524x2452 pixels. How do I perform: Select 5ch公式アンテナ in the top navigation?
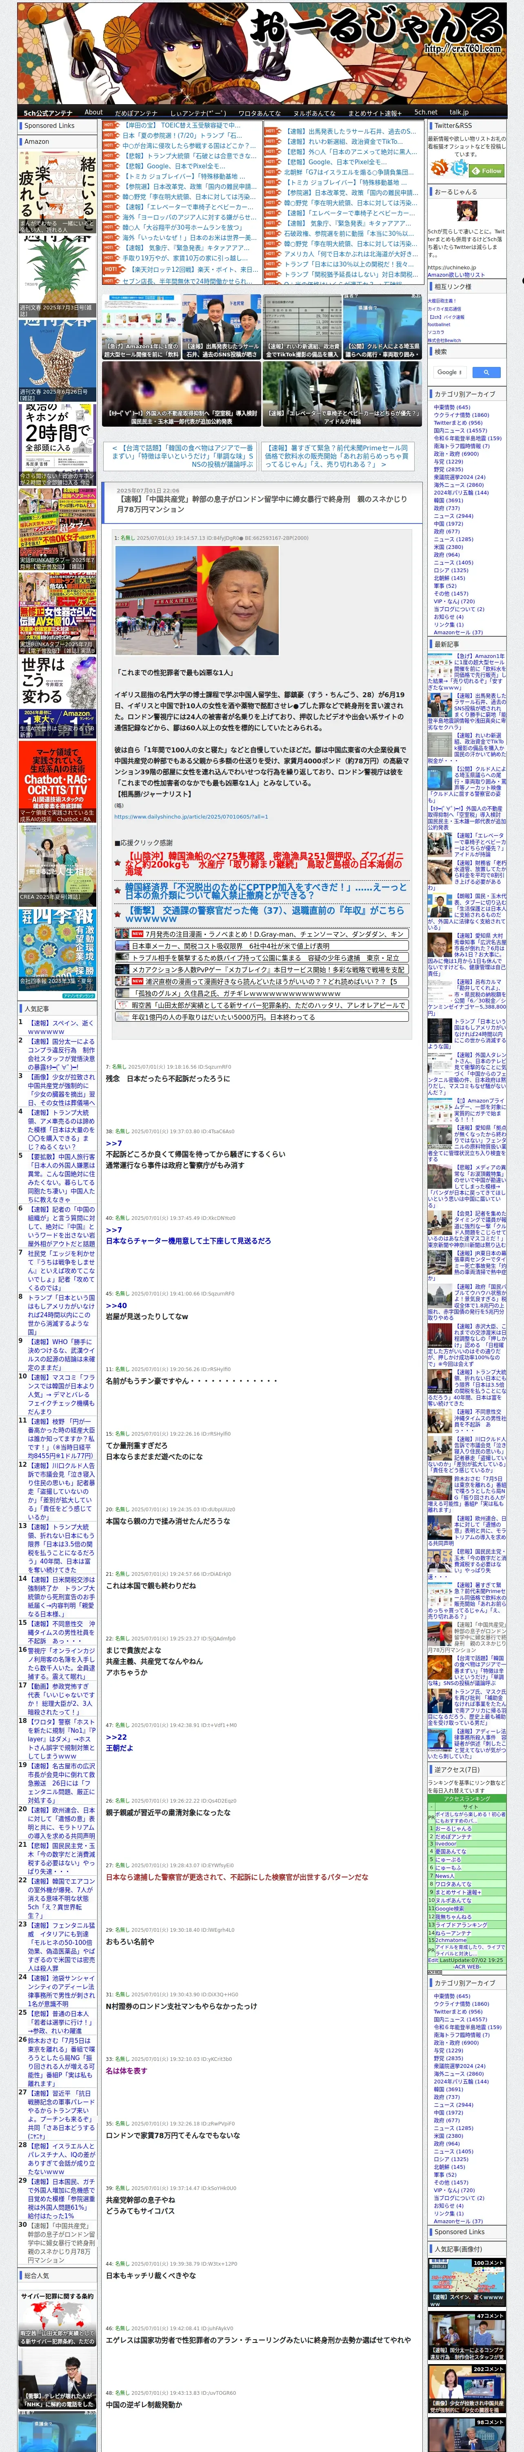(x=48, y=112)
